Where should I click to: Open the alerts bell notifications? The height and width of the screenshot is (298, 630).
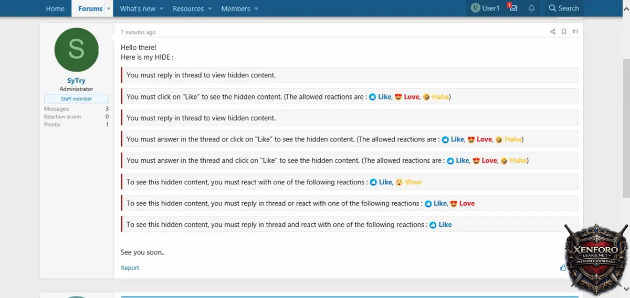531,8
